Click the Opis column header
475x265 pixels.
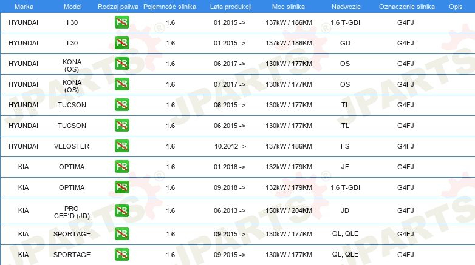456,7
